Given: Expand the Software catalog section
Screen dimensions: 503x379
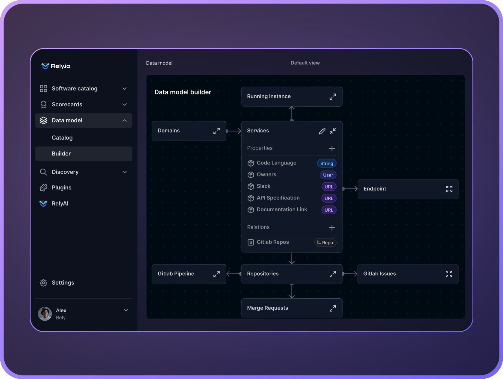Looking at the screenshot, I should [124, 88].
